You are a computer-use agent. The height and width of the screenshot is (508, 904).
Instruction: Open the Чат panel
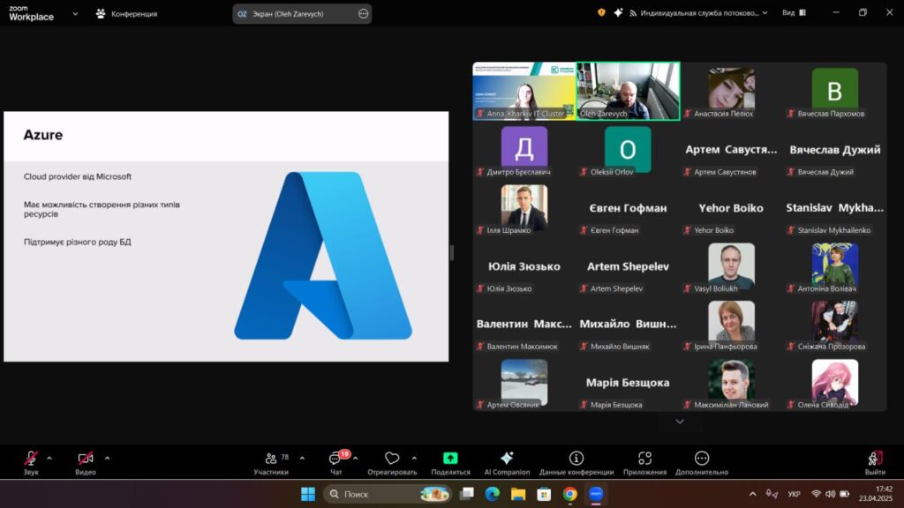[x=336, y=462]
